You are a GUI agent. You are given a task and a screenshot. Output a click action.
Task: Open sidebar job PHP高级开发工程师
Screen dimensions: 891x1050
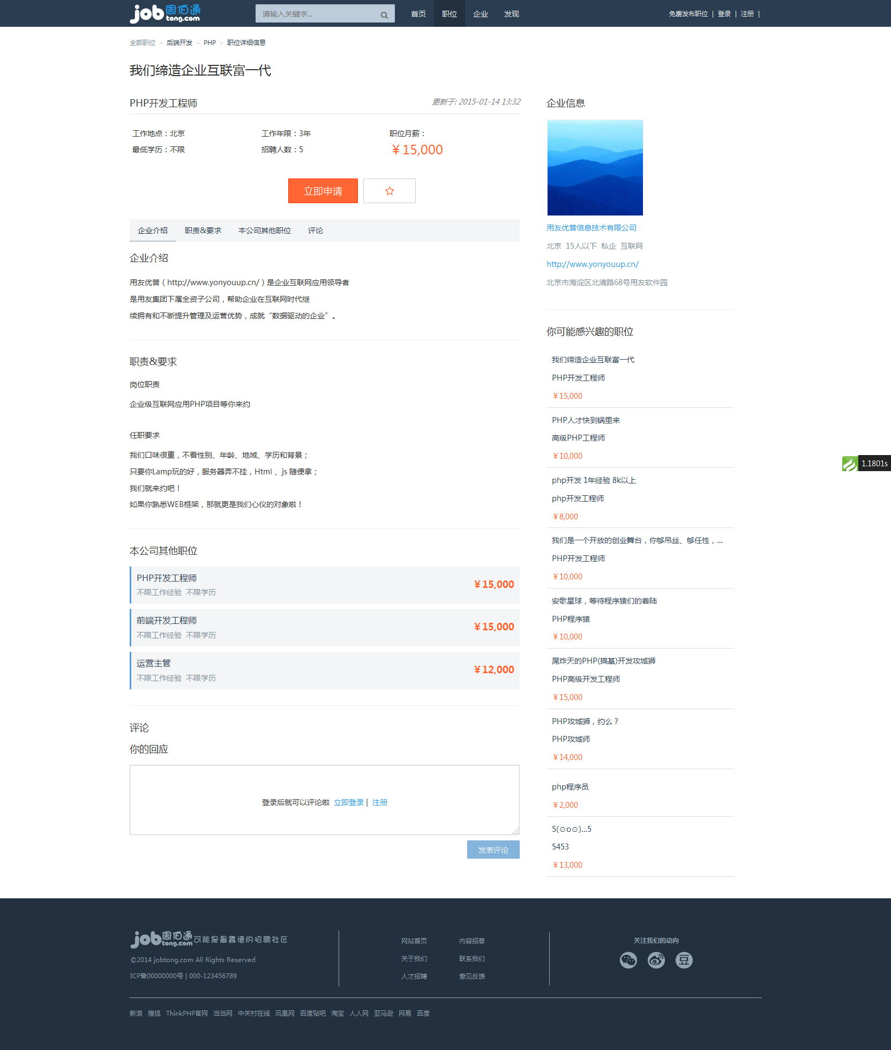coord(586,679)
